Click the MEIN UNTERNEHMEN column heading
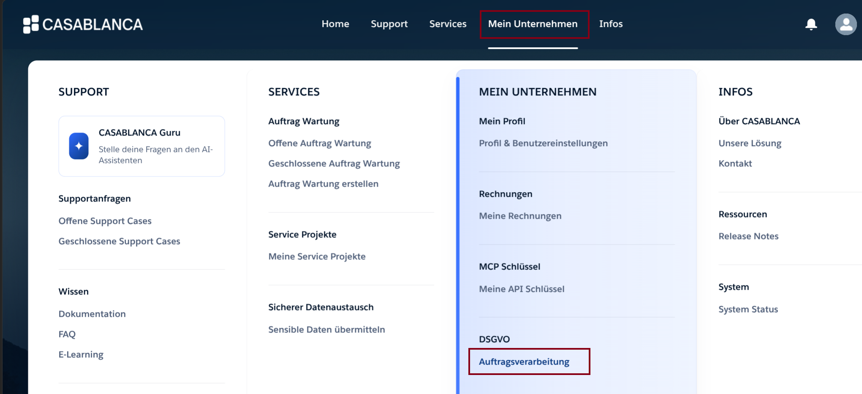The height and width of the screenshot is (394, 862). (538, 92)
